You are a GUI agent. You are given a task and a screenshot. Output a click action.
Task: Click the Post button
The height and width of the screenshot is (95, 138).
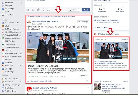coord(86,10)
